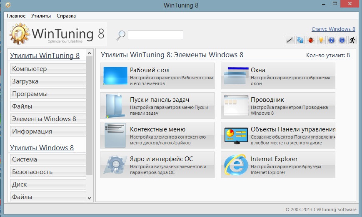This screenshot has width=362, height=217.
Task: Click the sidebar scrollbar down arrow
Action: (89, 197)
